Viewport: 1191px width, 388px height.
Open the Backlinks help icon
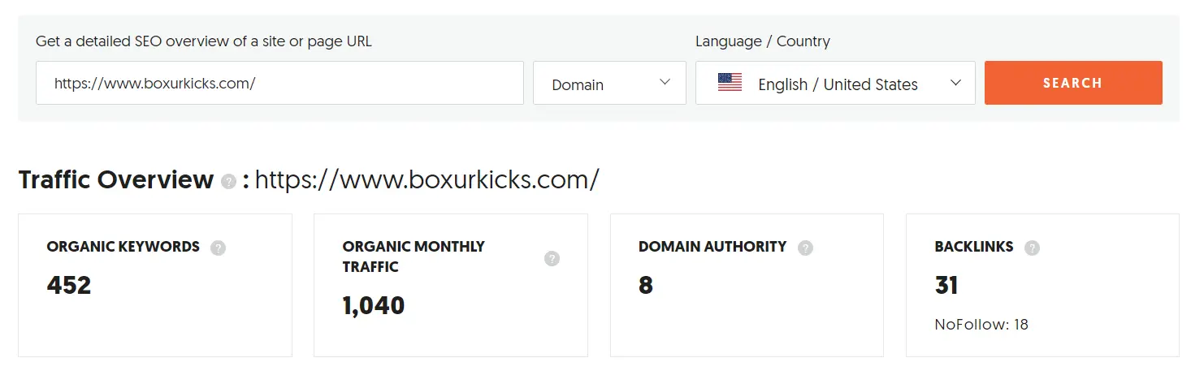pyautogui.click(x=1032, y=248)
